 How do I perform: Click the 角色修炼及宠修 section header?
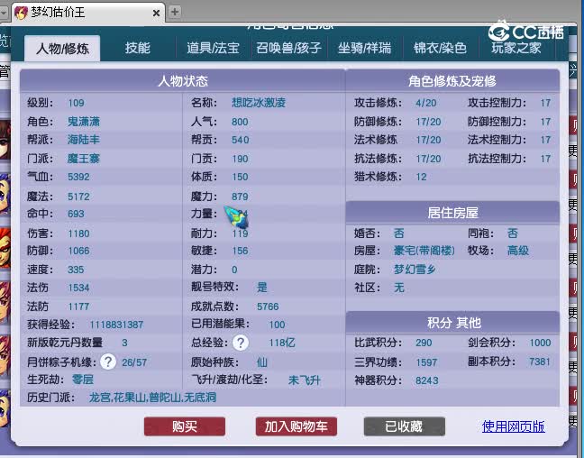[x=452, y=81]
